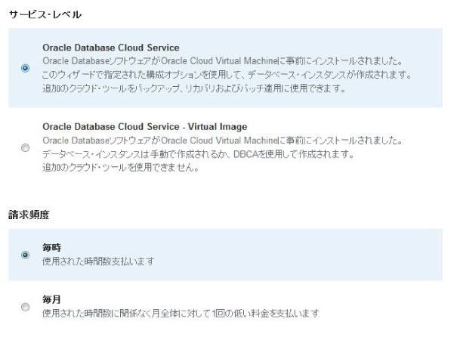Click the DBCAを使用して作成されます description line

[204, 154]
